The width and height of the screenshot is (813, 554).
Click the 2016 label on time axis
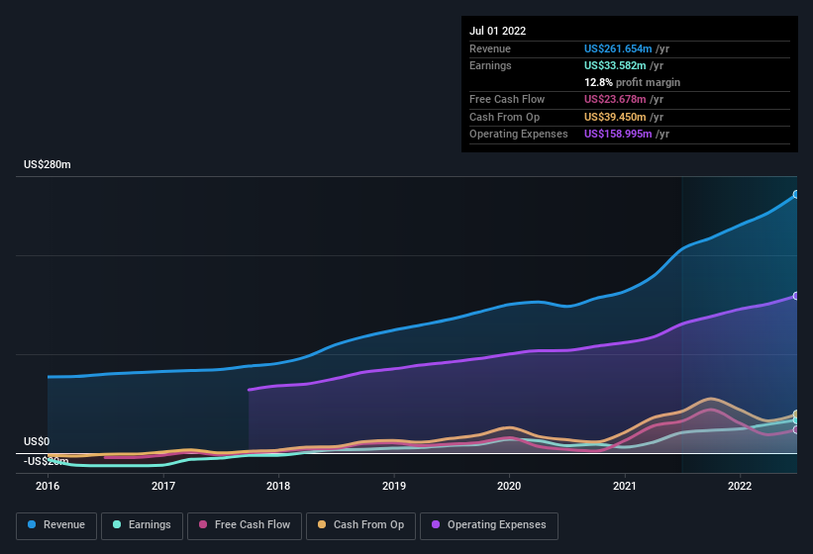coord(49,487)
